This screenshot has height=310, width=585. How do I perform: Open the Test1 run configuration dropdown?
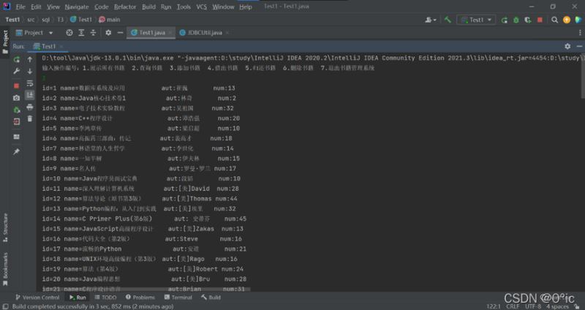point(475,20)
